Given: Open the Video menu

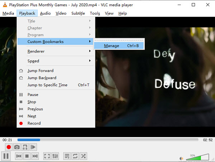Looking at the screenshot, I should (61, 13).
